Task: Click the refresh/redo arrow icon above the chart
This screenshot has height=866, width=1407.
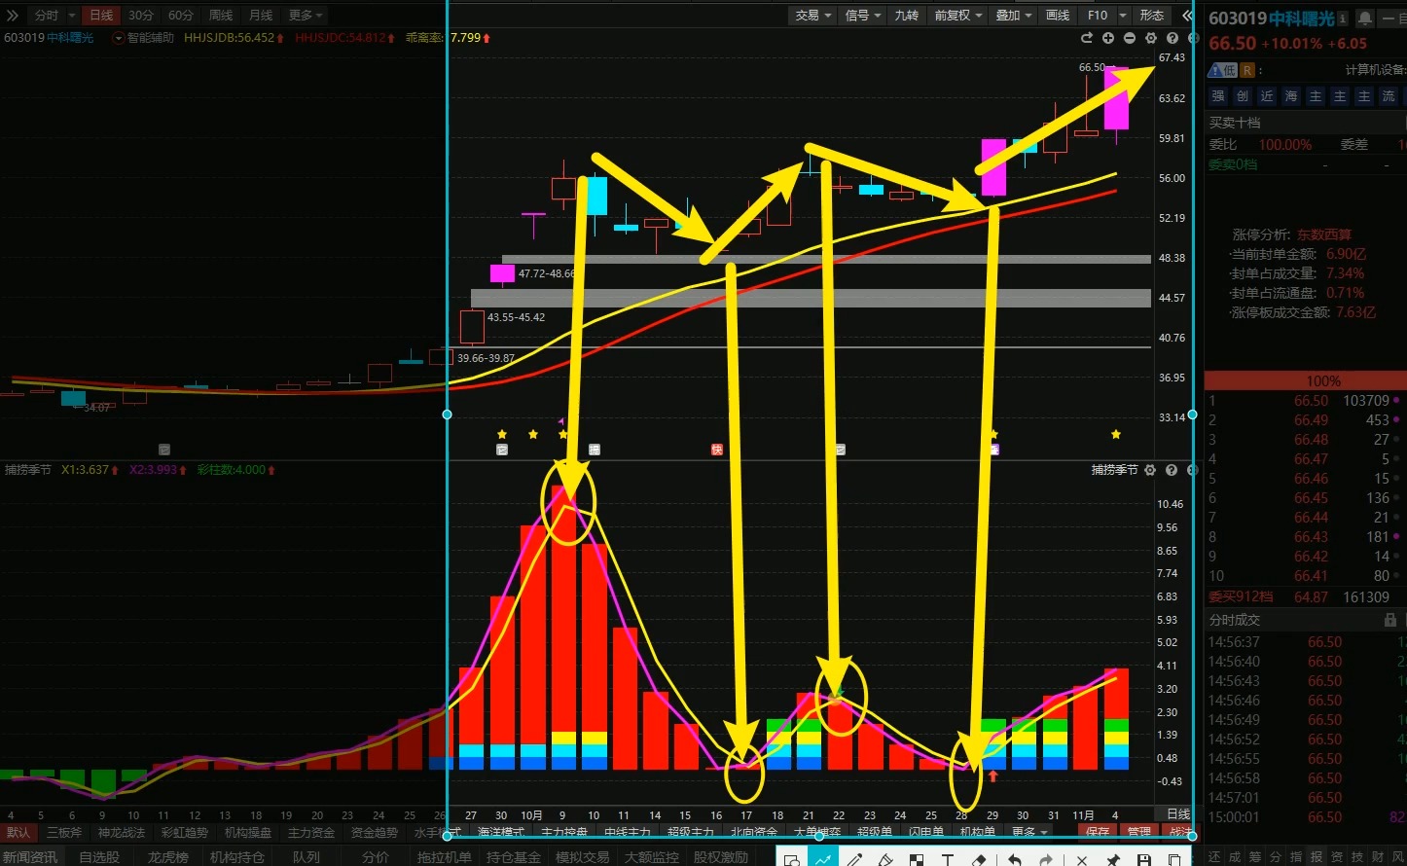Action: [x=1087, y=38]
